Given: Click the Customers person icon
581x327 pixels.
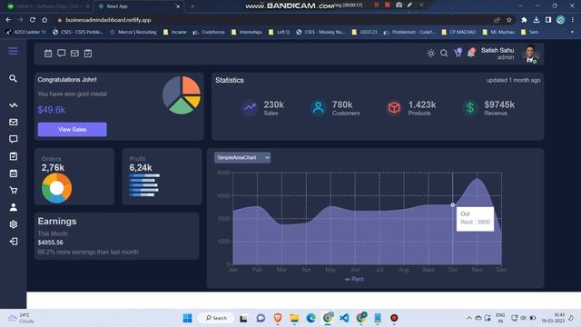Looking at the screenshot, I should click(318, 108).
